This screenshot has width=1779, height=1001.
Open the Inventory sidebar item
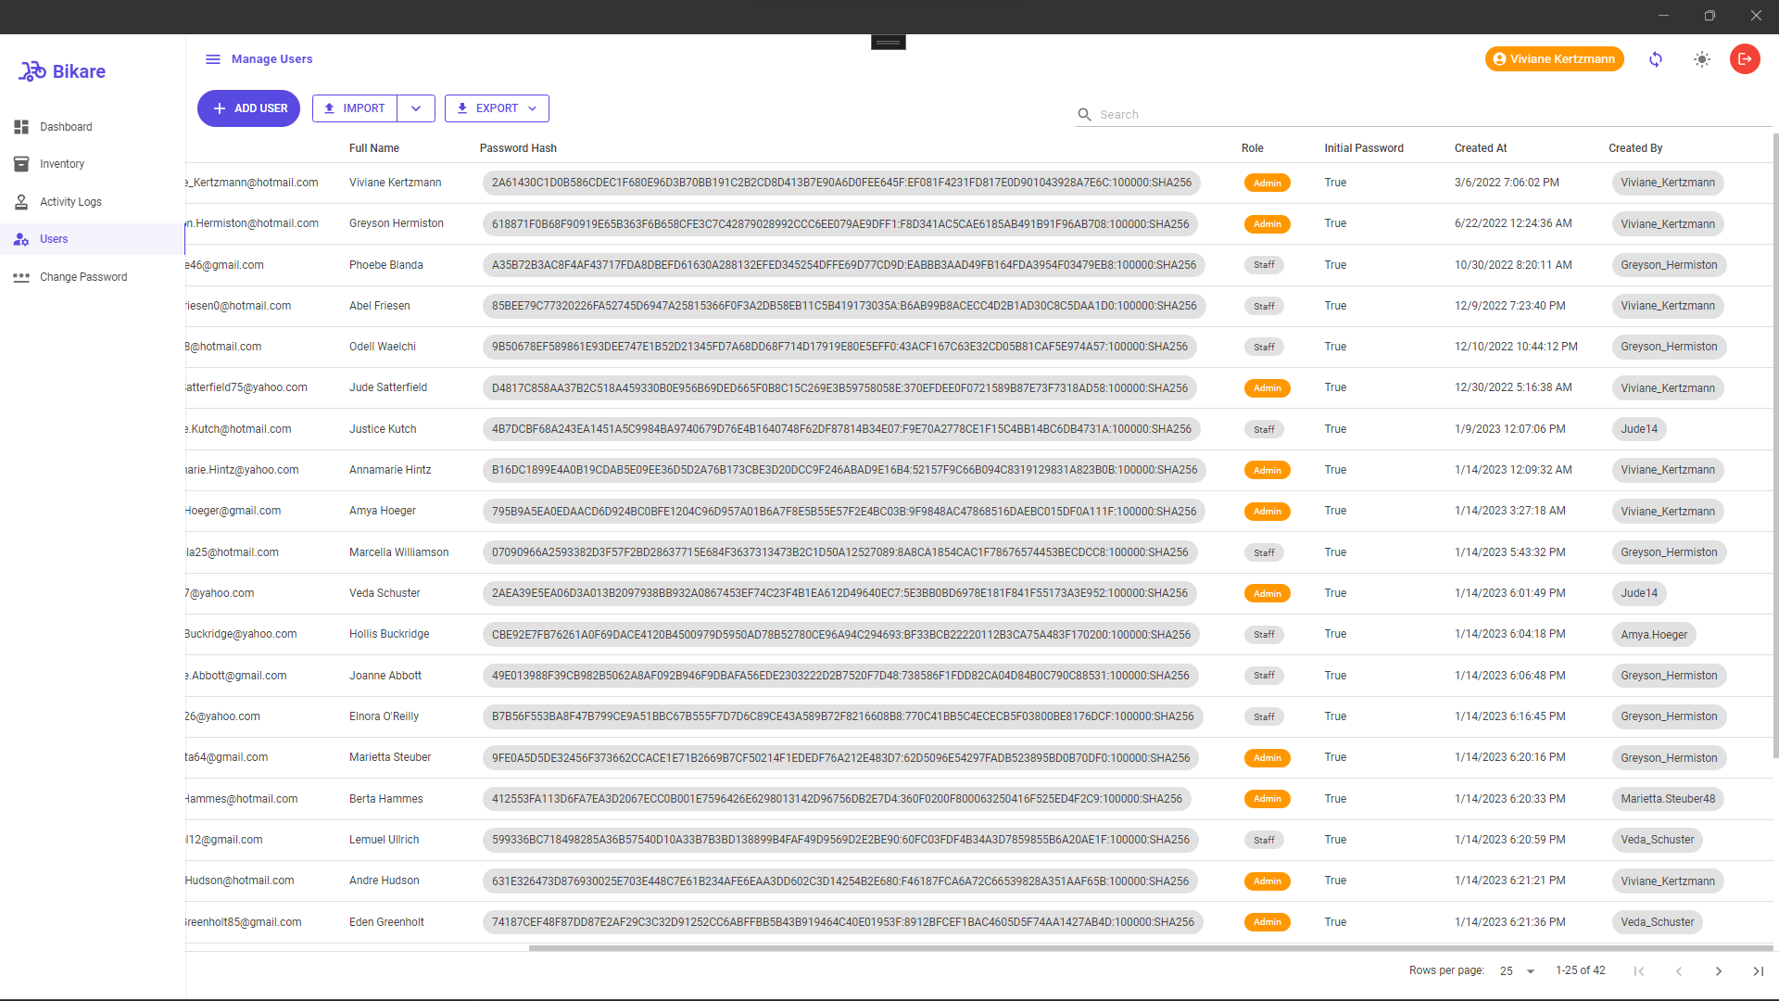(62, 164)
